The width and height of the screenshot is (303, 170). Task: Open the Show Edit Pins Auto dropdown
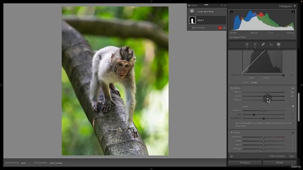pos(23,163)
